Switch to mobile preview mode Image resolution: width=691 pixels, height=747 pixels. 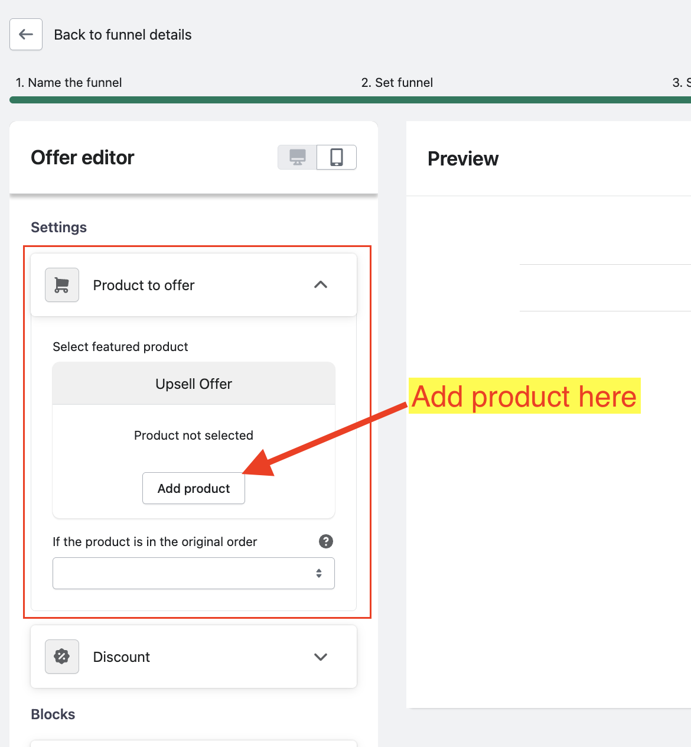(337, 157)
